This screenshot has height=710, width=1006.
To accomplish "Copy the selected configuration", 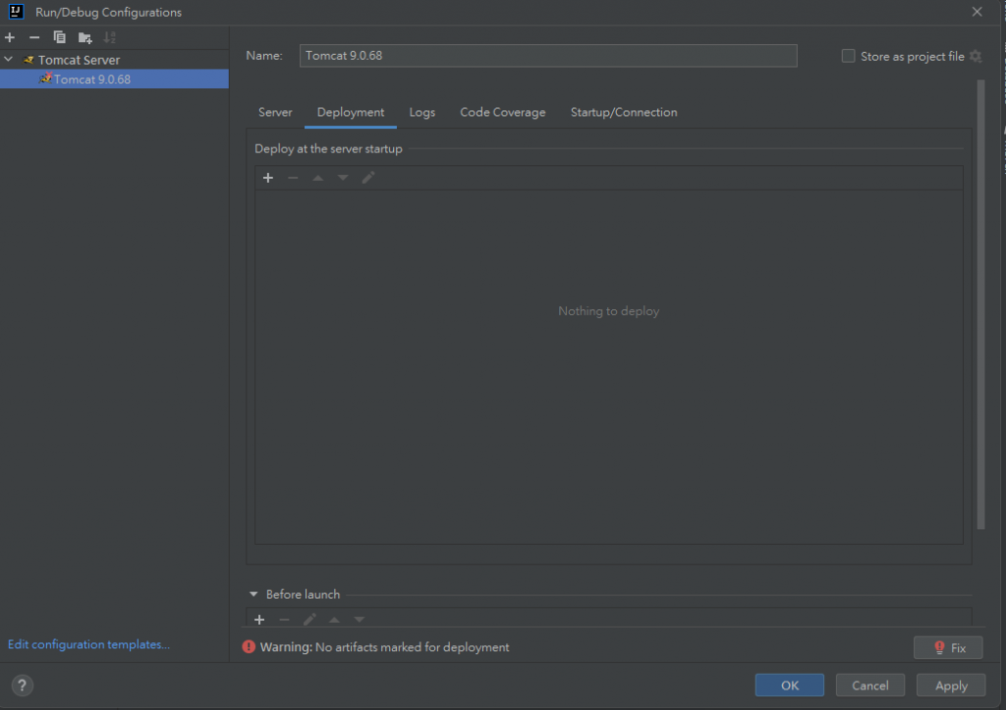I will click(60, 37).
